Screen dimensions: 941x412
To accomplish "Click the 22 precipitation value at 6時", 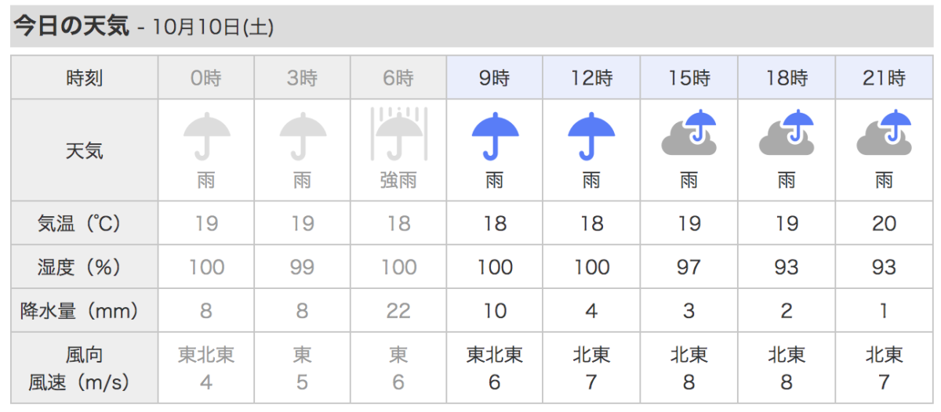I will 398,311.
